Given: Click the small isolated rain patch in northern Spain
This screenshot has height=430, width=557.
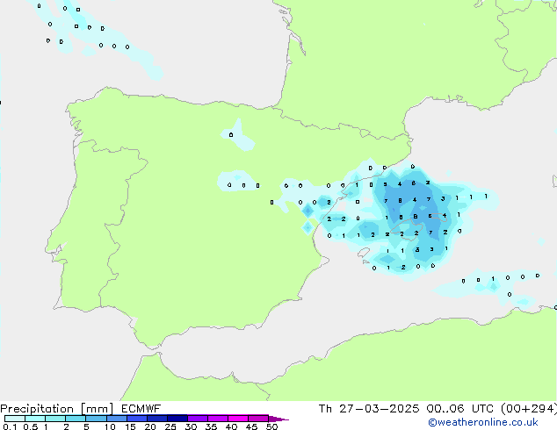Looking at the screenshot, I should click(237, 136).
